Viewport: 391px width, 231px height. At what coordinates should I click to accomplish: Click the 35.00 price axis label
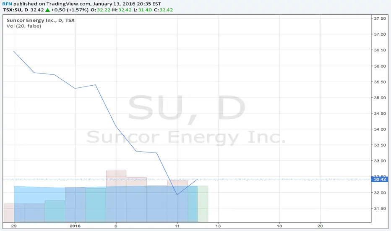380,97
